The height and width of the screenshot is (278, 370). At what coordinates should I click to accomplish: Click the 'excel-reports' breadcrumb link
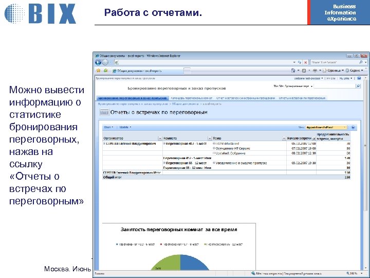(211, 104)
